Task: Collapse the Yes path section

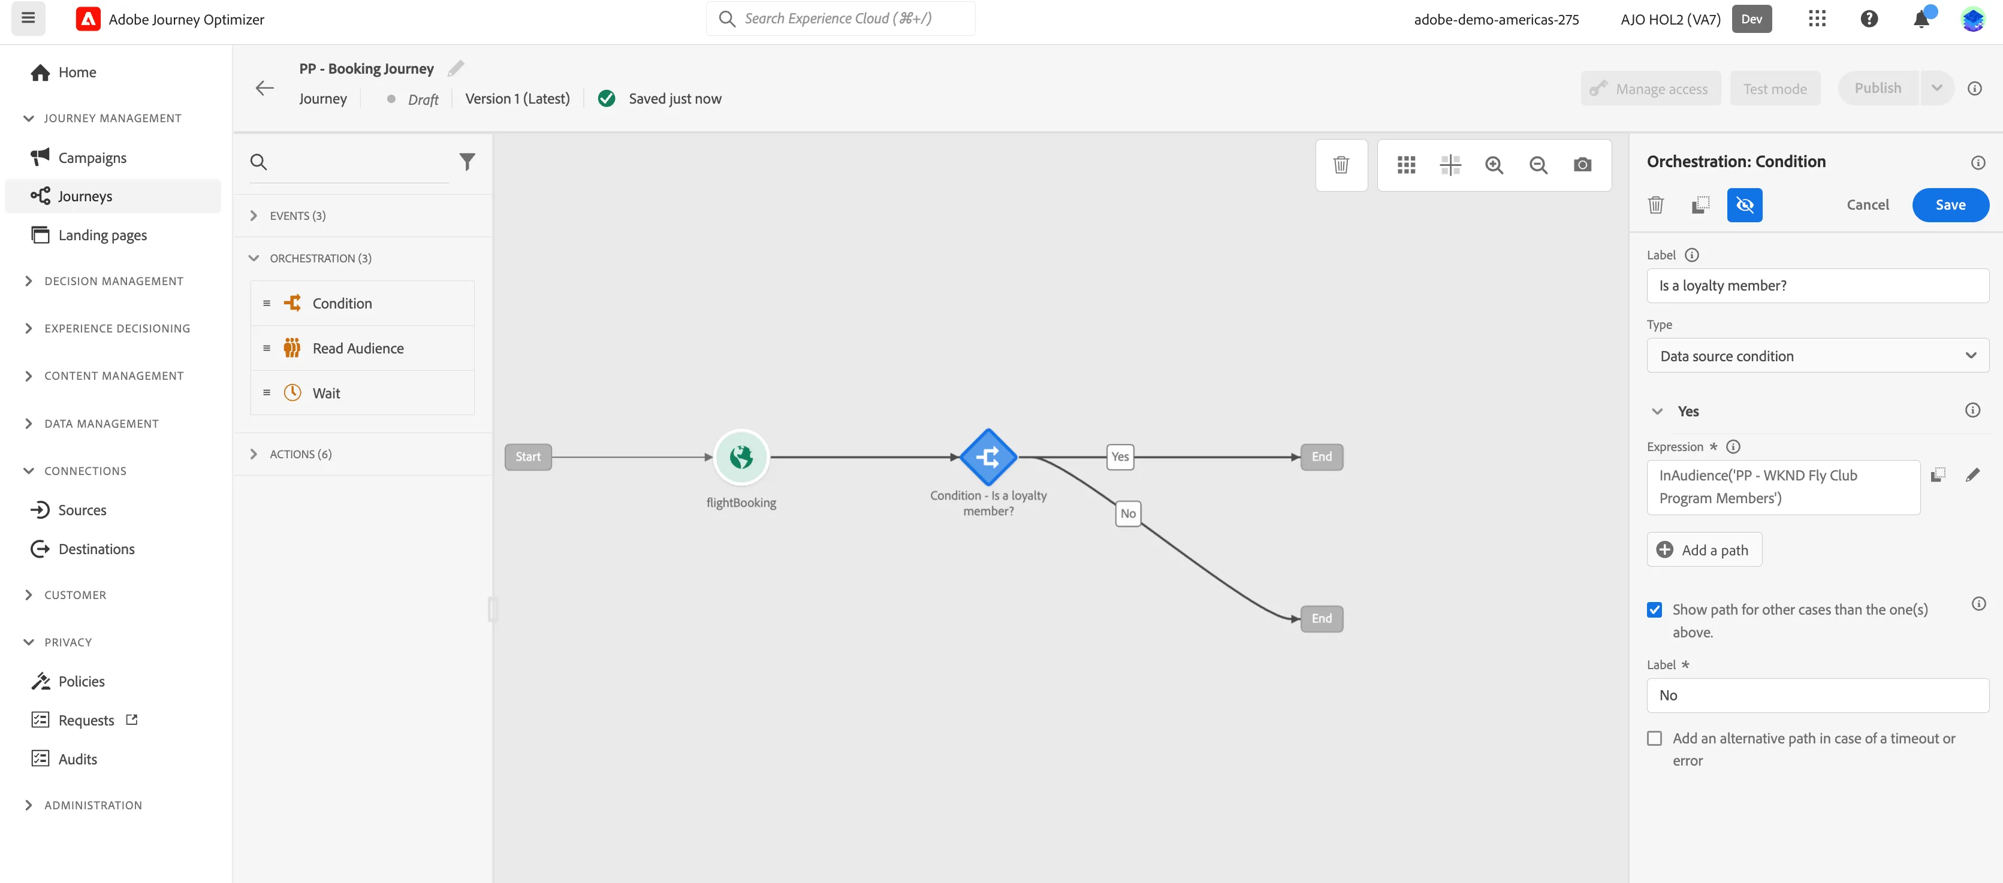Action: click(1658, 411)
